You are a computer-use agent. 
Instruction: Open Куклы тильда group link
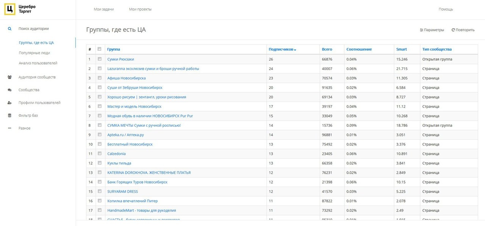119,164
